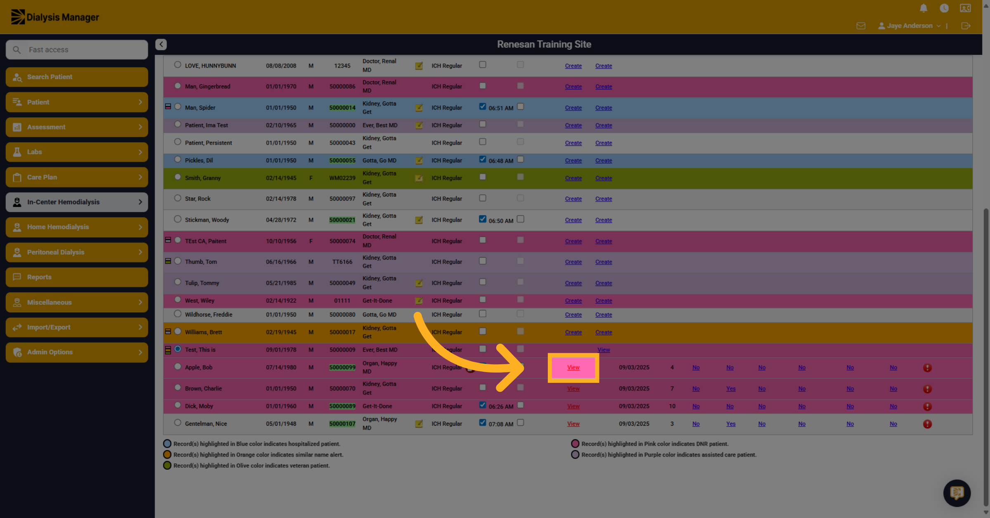Image resolution: width=990 pixels, height=518 pixels.
Task: Select radio button for Thumb, Tom
Action: tap(177, 261)
